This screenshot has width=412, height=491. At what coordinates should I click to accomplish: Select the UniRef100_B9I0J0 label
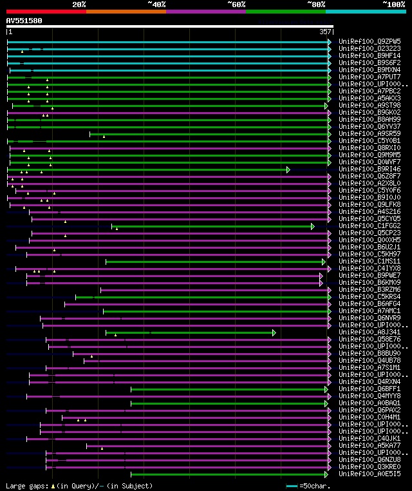coord(370,197)
